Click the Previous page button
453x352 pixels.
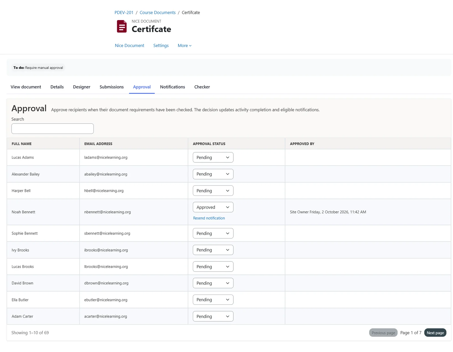pyautogui.click(x=383, y=333)
